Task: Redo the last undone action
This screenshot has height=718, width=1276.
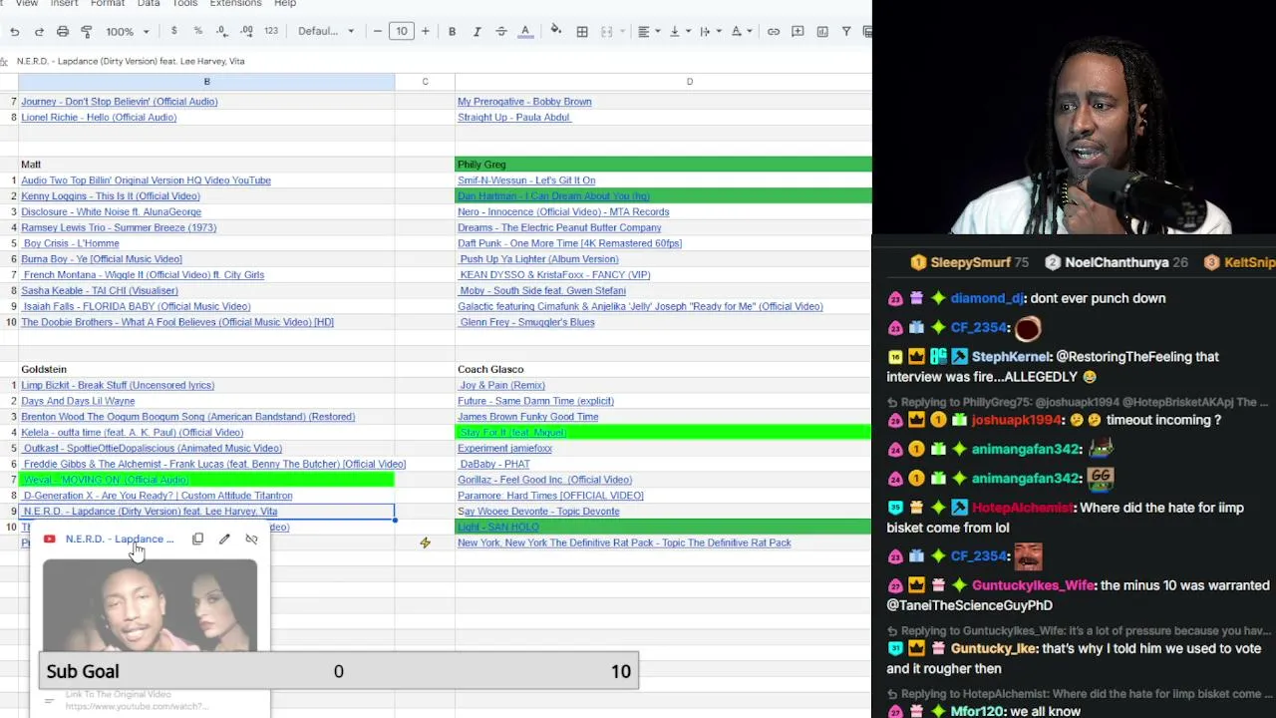Action: 39,32
